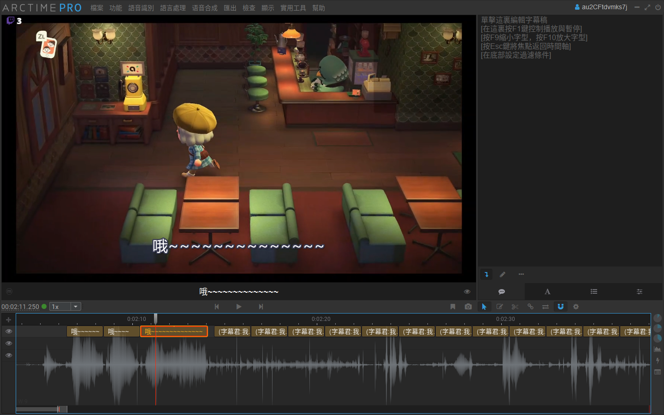Click the playhead marker on time ruler
The height and width of the screenshot is (415, 664).
point(156,319)
